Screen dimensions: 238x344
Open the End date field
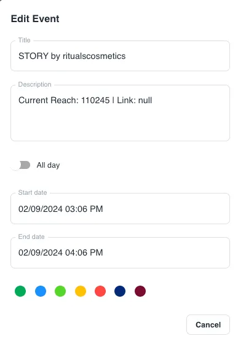(x=120, y=252)
